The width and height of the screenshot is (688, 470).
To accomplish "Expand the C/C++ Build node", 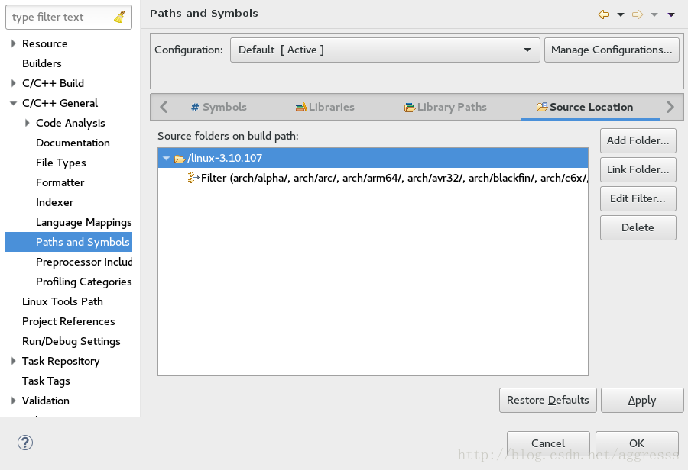I will 13,83.
